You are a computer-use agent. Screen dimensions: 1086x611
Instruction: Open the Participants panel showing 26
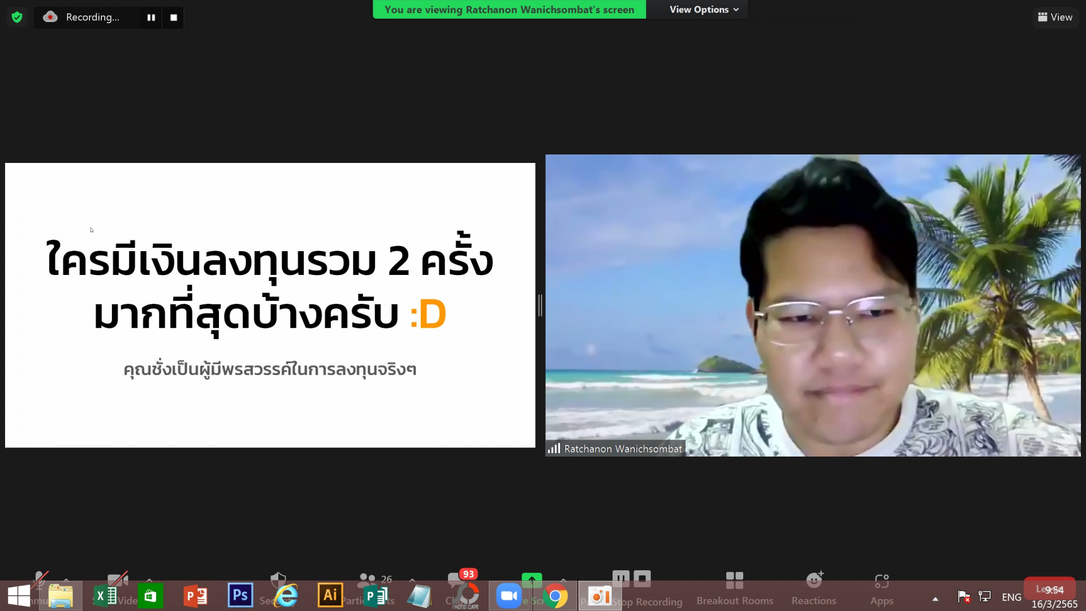click(374, 580)
